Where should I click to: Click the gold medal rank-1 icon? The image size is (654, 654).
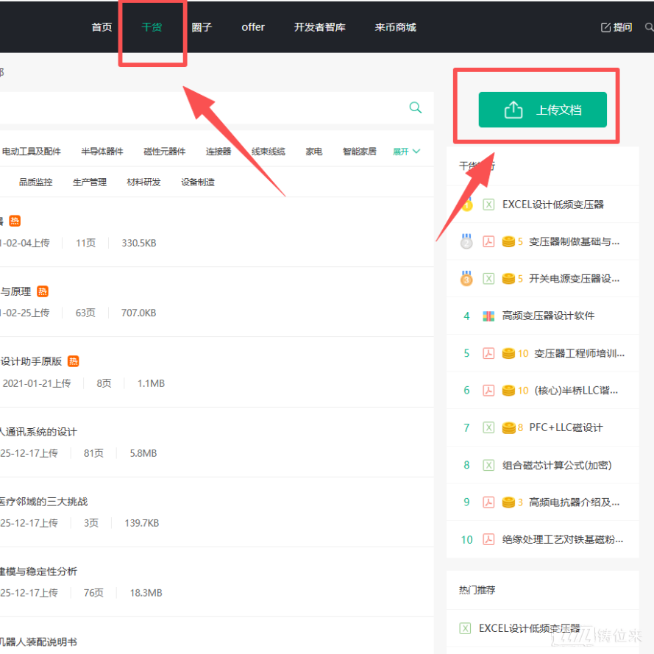tap(466, 205)
